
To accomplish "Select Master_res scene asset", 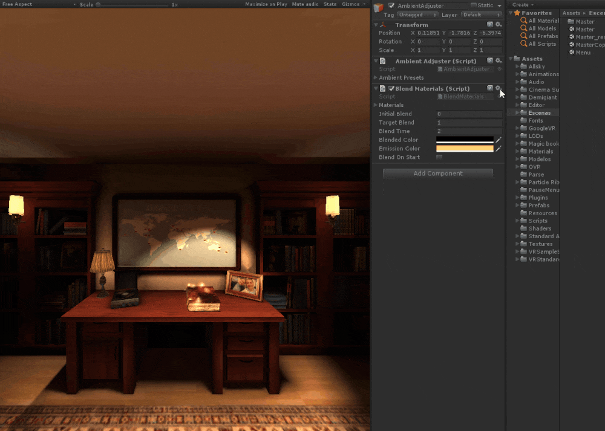I will pyautogui.click(x=587, y=37).
